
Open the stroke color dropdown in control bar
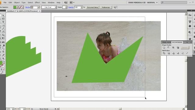tap(23, 7)
